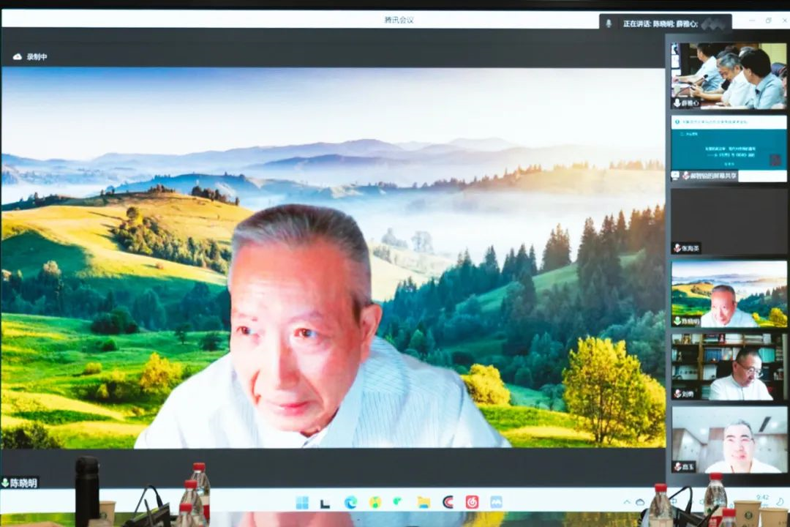
Task: Open the Windows Start menu
Action: click(302, 502)
